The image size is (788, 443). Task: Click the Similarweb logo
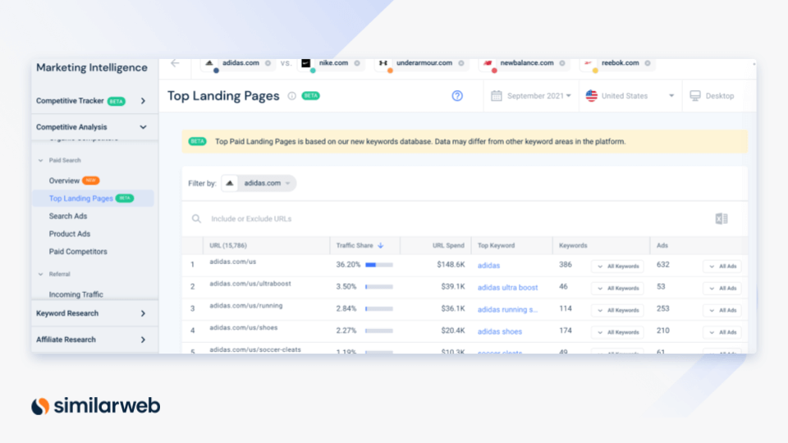(95, 405)
